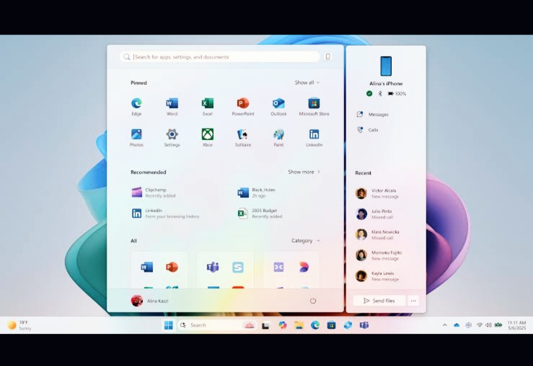Viewport: 533px width, 366px height.
Task: Toggle the phone panel icon beside search
Action: 328,57
